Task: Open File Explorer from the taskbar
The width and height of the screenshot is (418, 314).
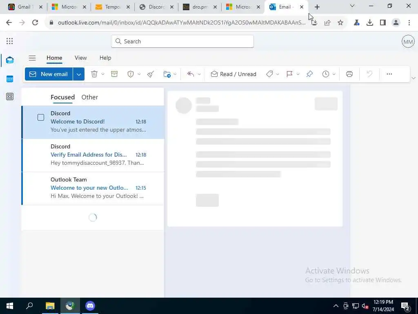Action: click(x=50, y=306)
